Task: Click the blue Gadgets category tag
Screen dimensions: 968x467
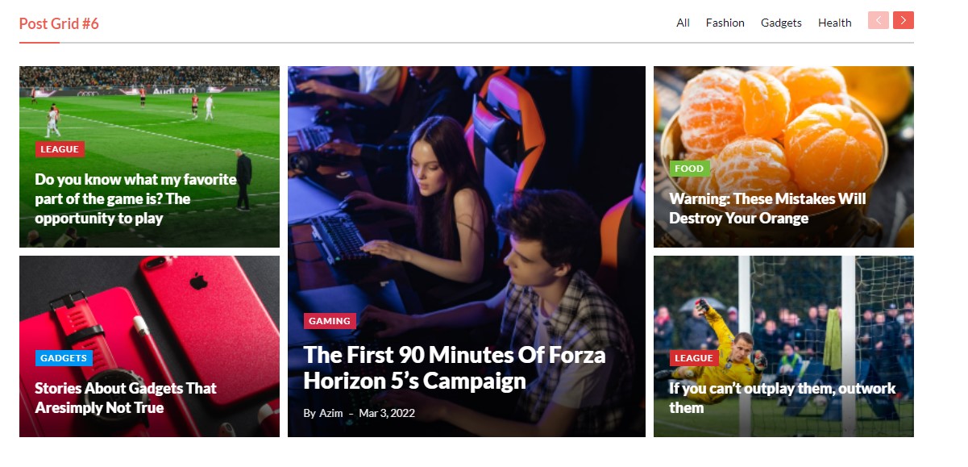Action: 64,358
